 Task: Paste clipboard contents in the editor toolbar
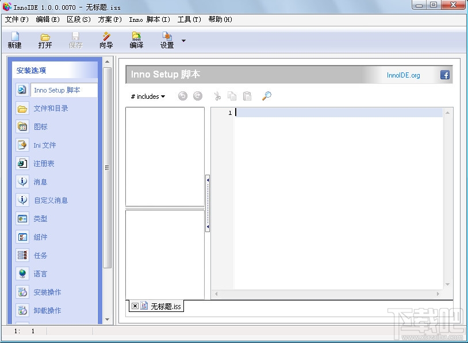pyautogui.click(x=247, y=96)
